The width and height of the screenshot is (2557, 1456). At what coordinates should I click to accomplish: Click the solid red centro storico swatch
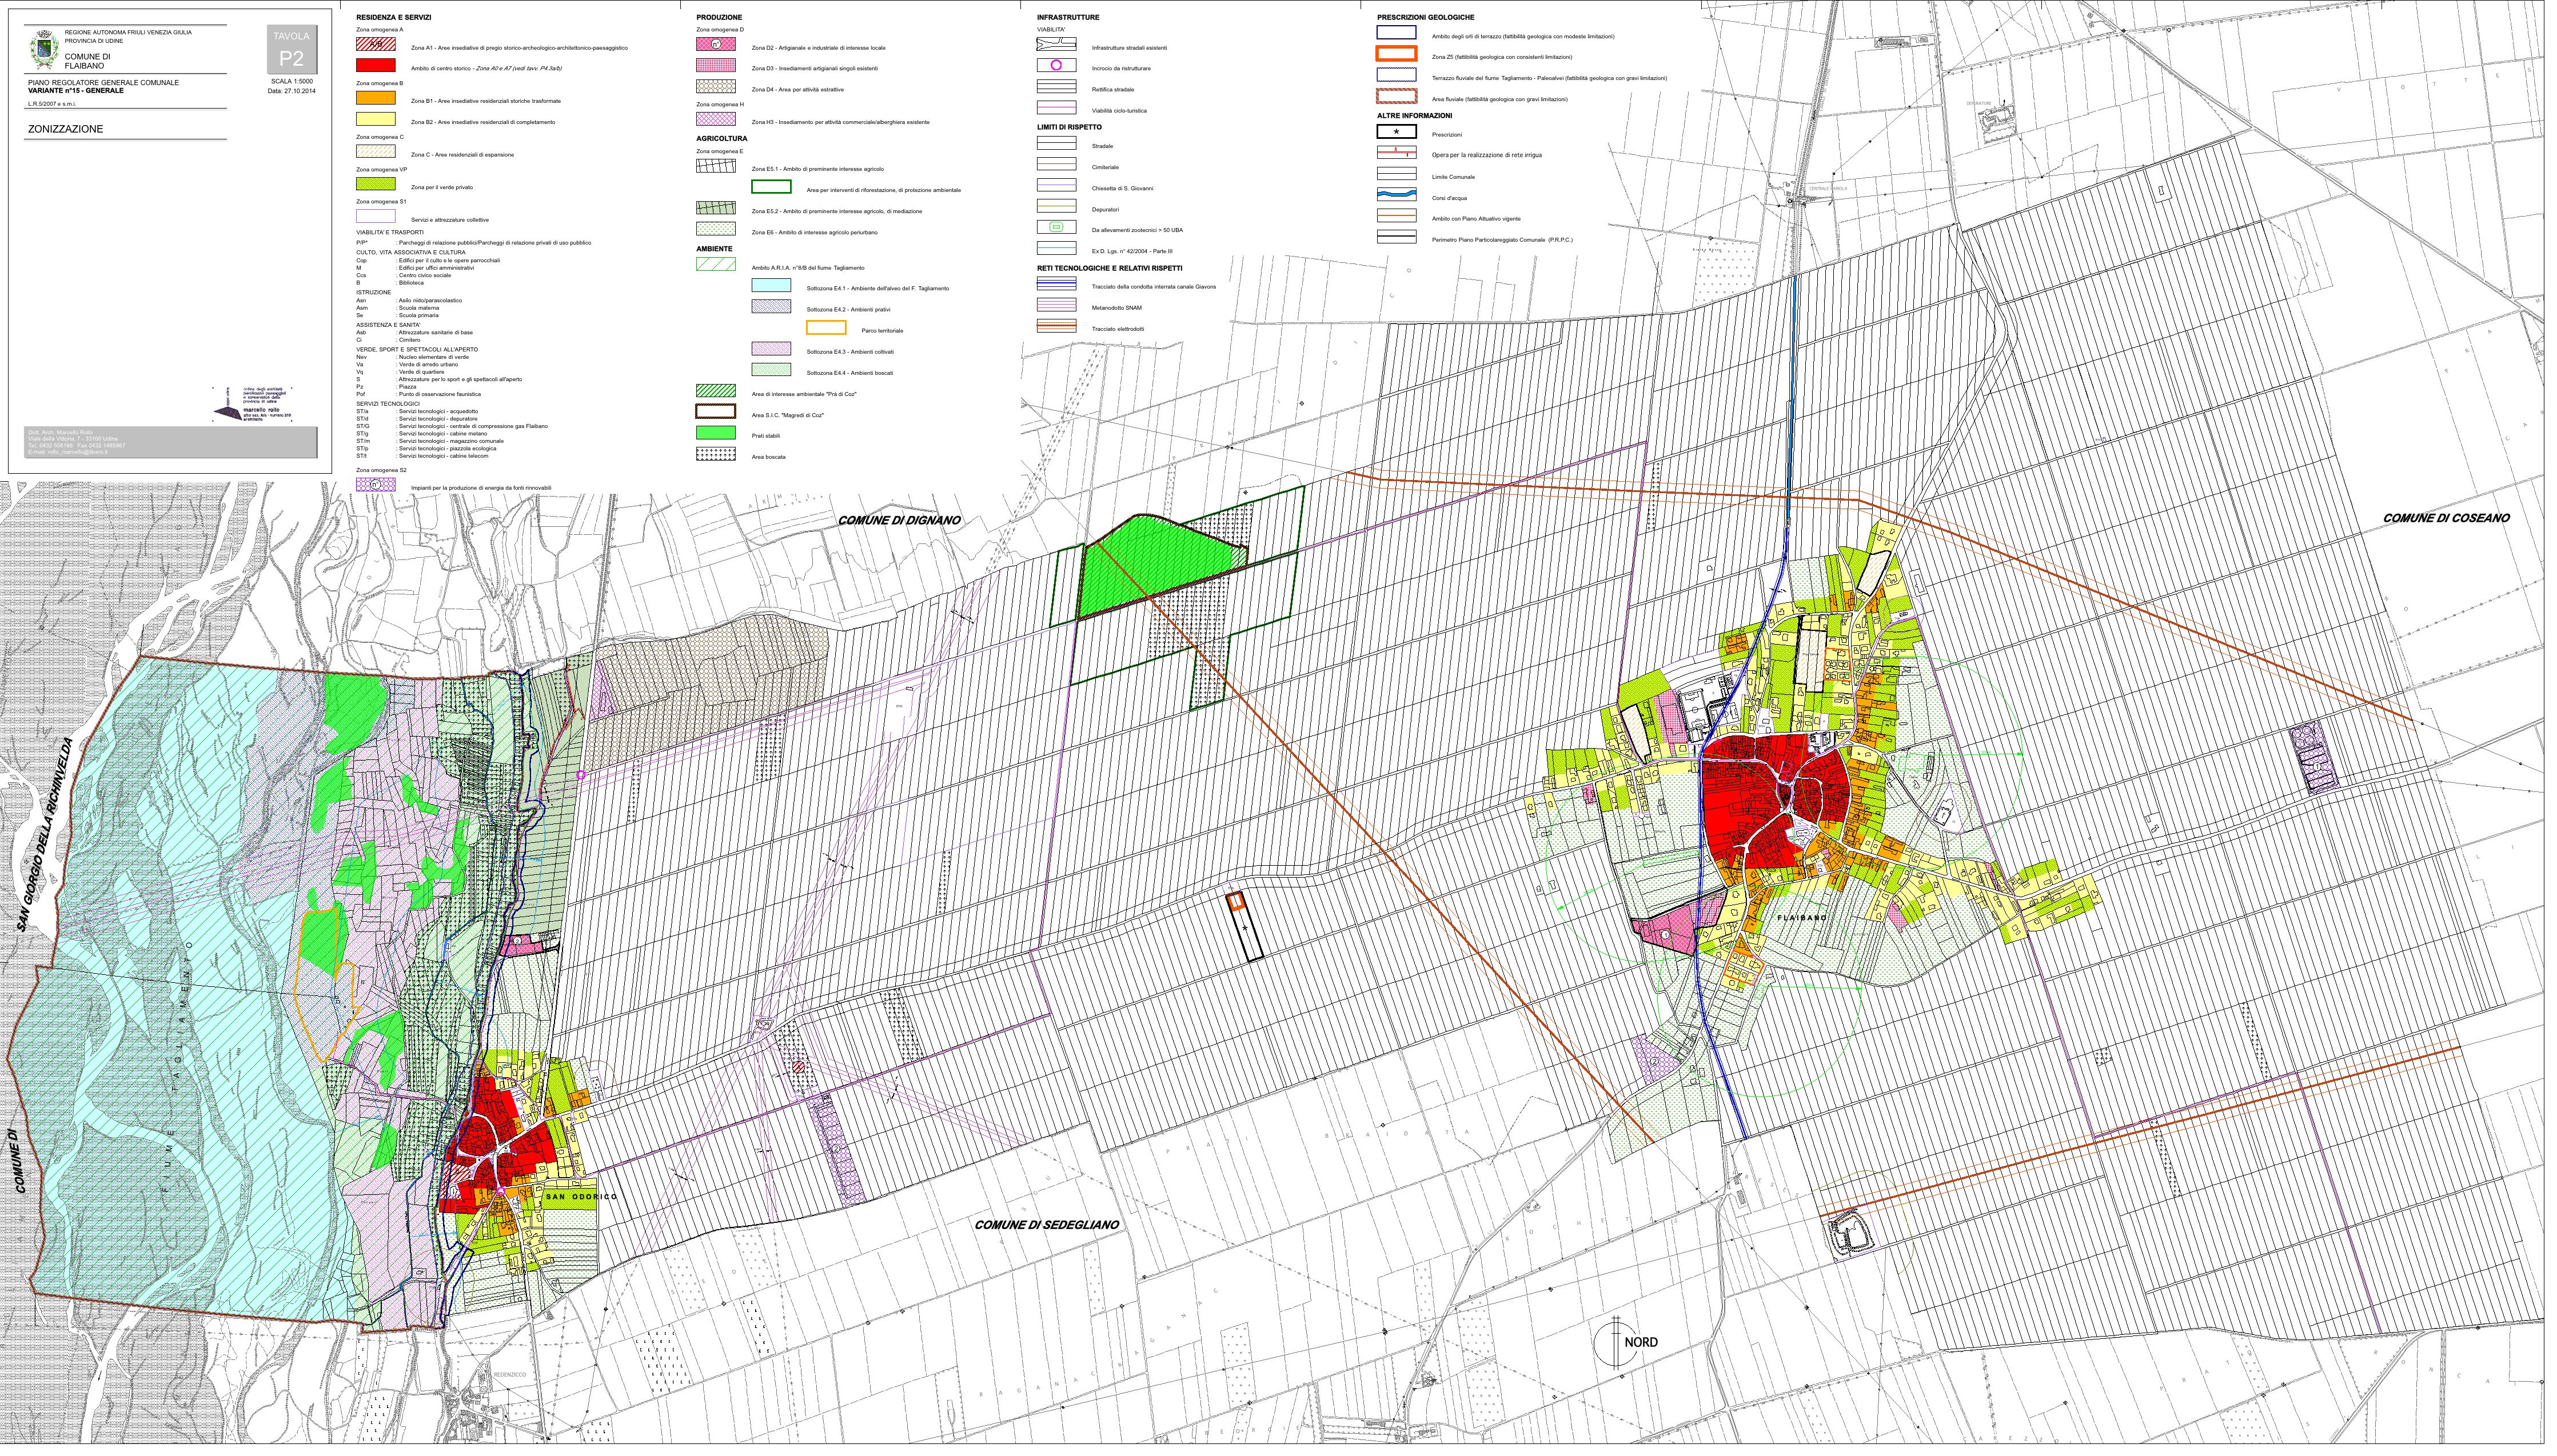click(x=375, y=66)
